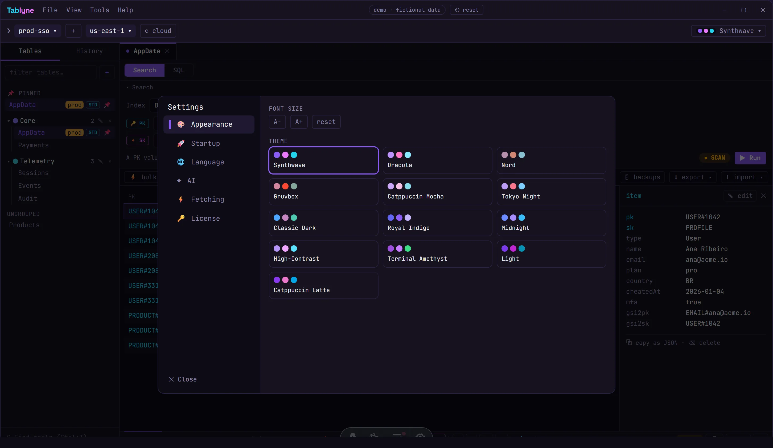773x448 pixels.
Task: Close the item detail panel
Action: tap(763, 196)
